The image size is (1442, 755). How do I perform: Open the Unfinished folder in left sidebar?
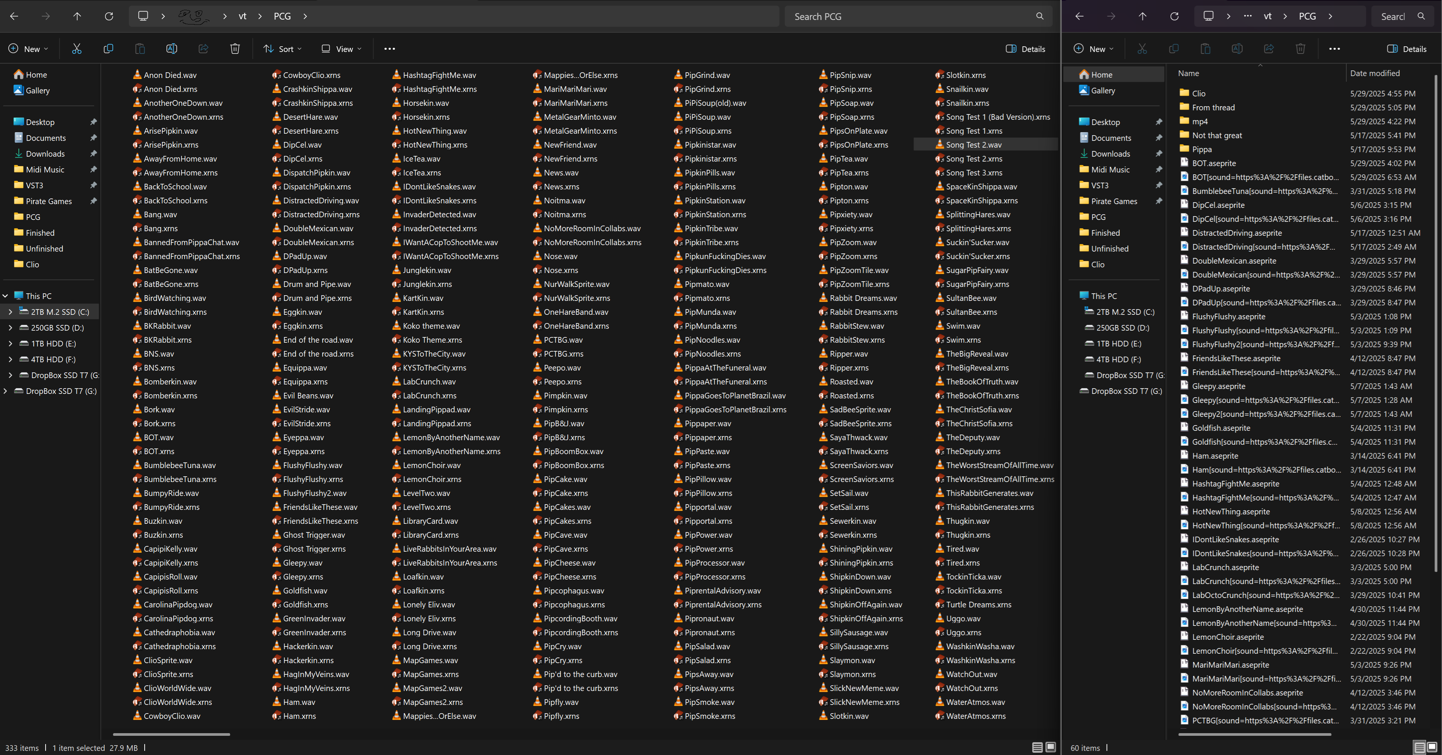[x=44, y=249]
